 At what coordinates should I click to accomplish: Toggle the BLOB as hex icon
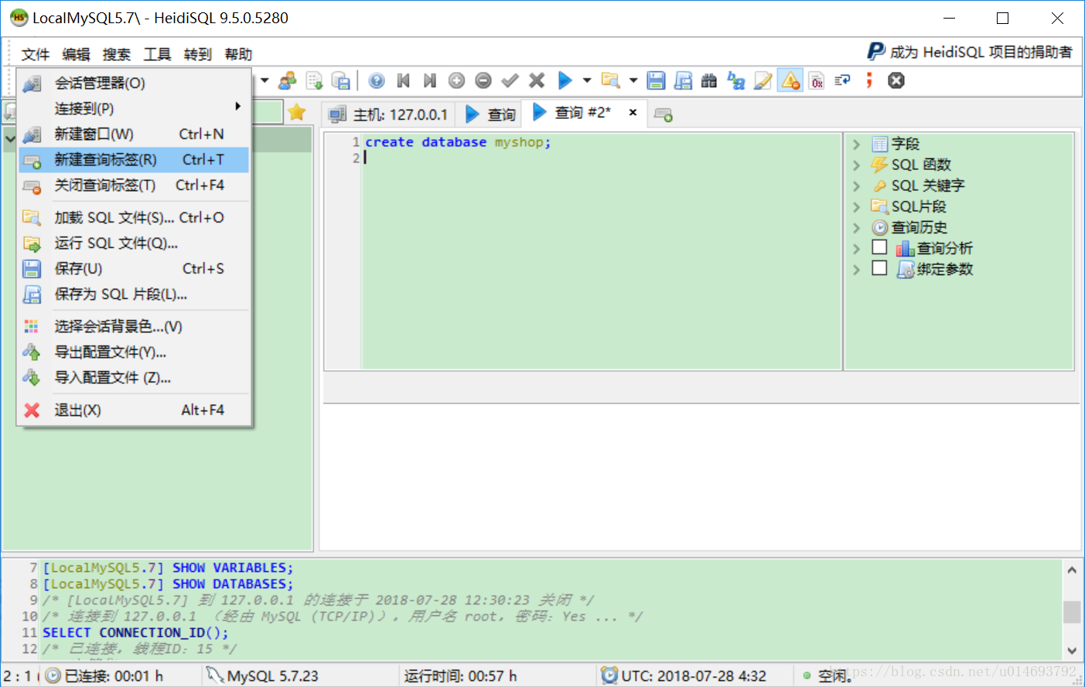tap(817, 80)
